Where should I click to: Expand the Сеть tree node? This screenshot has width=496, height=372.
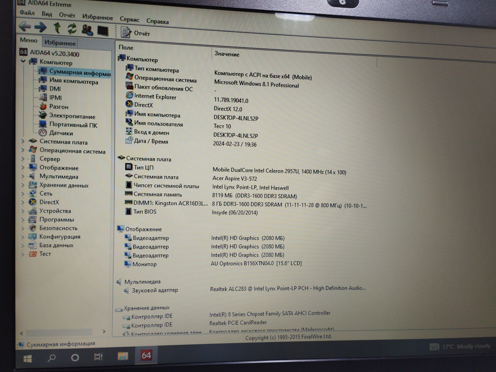point(23,193)
